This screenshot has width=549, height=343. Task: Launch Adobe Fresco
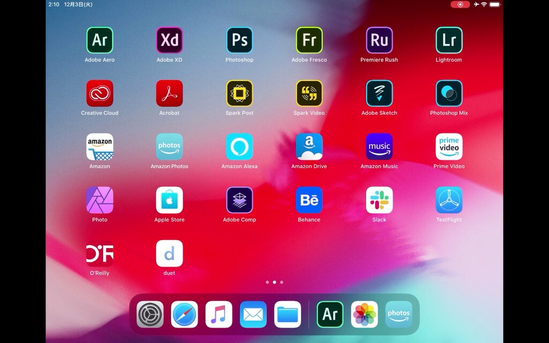point(309,40)
